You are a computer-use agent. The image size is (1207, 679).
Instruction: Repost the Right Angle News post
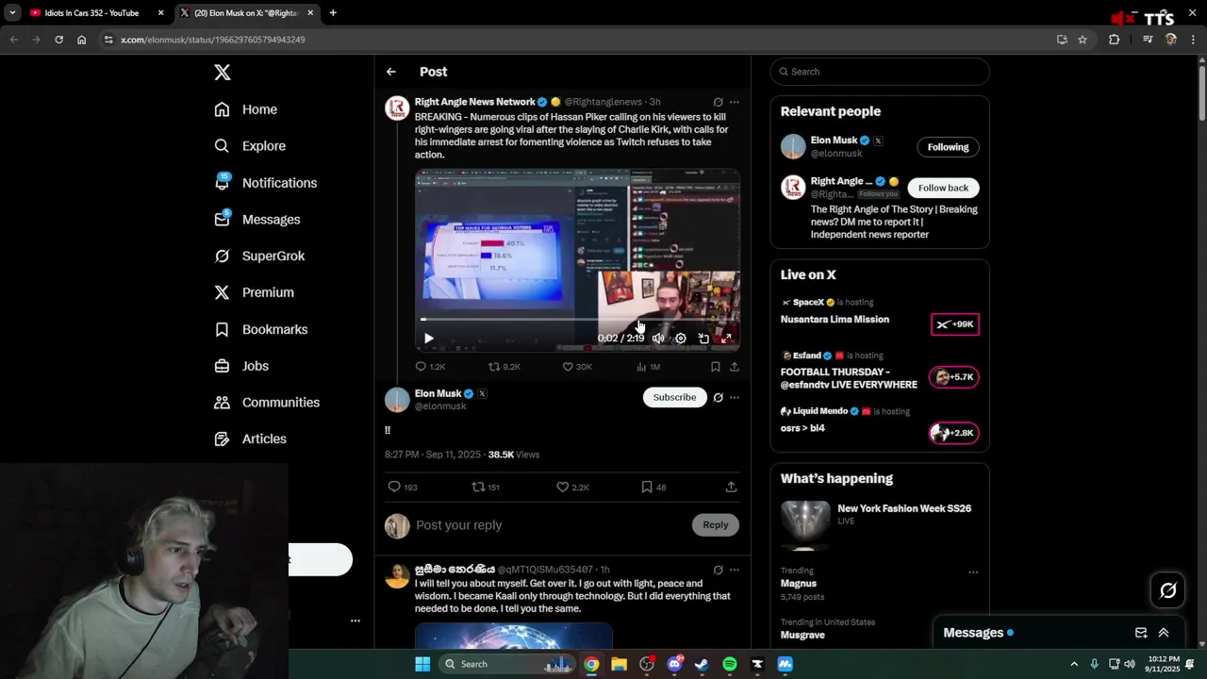(504, 367)
